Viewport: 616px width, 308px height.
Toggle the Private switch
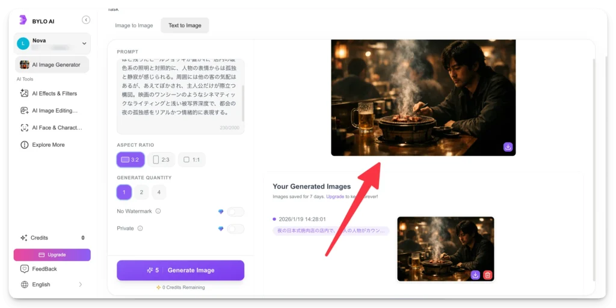coord(236,229)
